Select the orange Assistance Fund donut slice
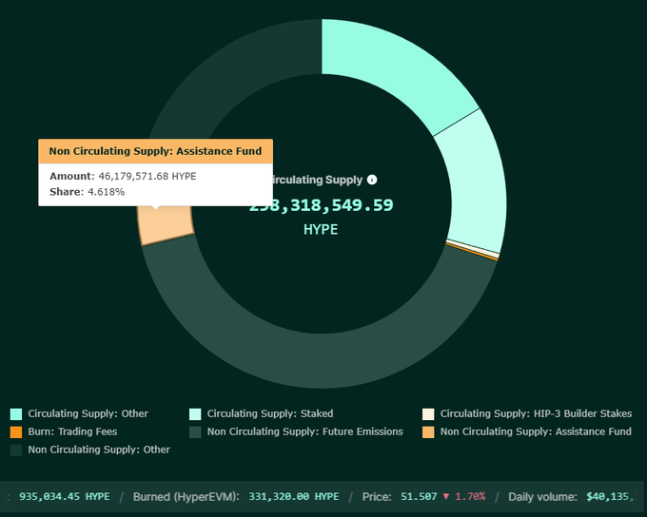The height and width of the screenshot is (517, 647). [x=166, y=224]
